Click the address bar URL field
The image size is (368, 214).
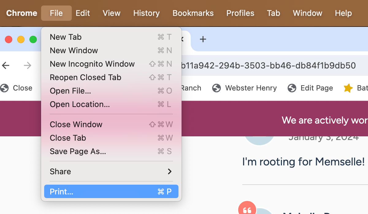270,65
